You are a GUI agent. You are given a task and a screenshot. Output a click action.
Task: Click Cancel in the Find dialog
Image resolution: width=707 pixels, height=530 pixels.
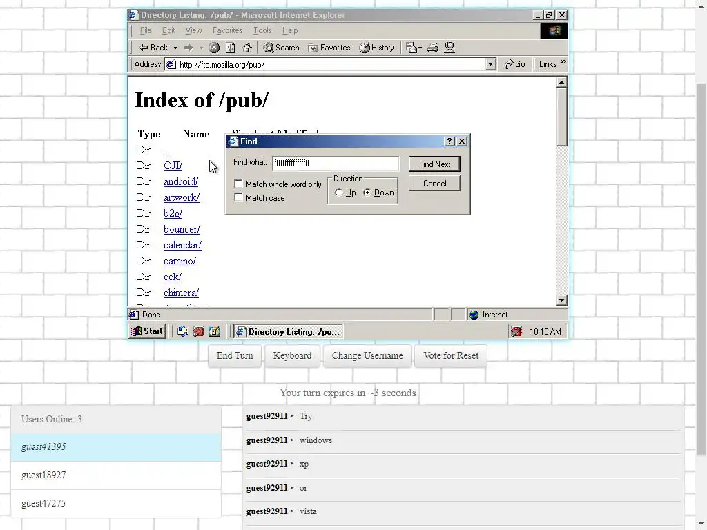pos(435,184)
